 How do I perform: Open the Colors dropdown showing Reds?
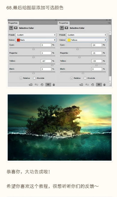[x=36, y=40]
